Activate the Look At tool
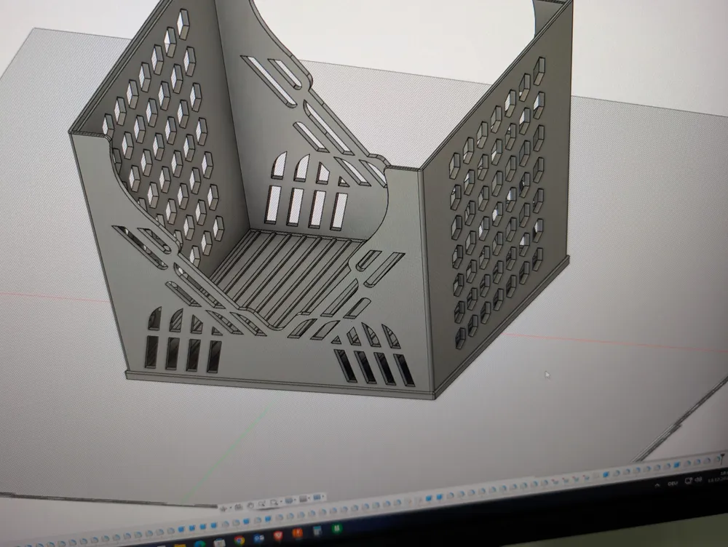This screenshot has width=728, height=547. [x=239, y=507]
